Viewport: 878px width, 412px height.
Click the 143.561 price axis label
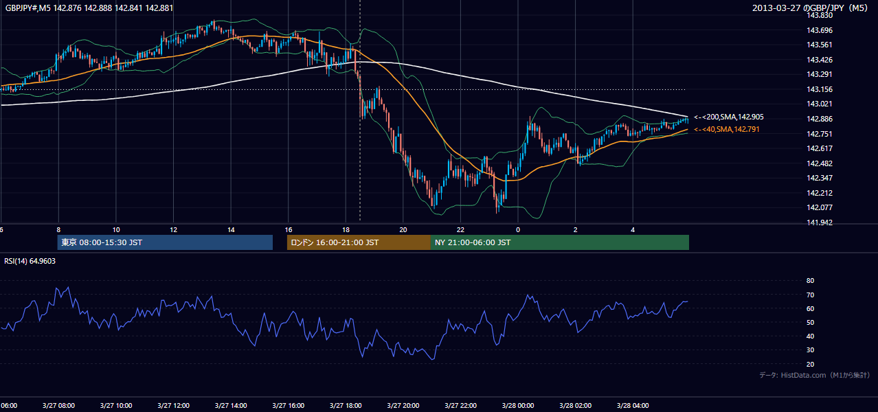[x=819, y=45]
